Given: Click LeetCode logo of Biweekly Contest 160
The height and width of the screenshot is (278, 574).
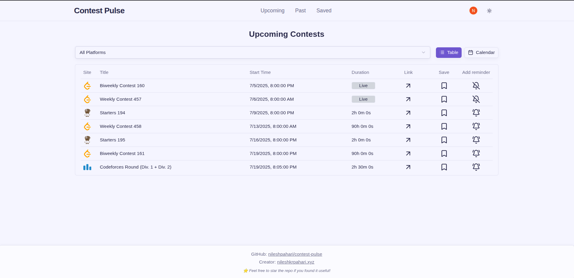Looking at the screenshot, I should click(x=87, y=86).
